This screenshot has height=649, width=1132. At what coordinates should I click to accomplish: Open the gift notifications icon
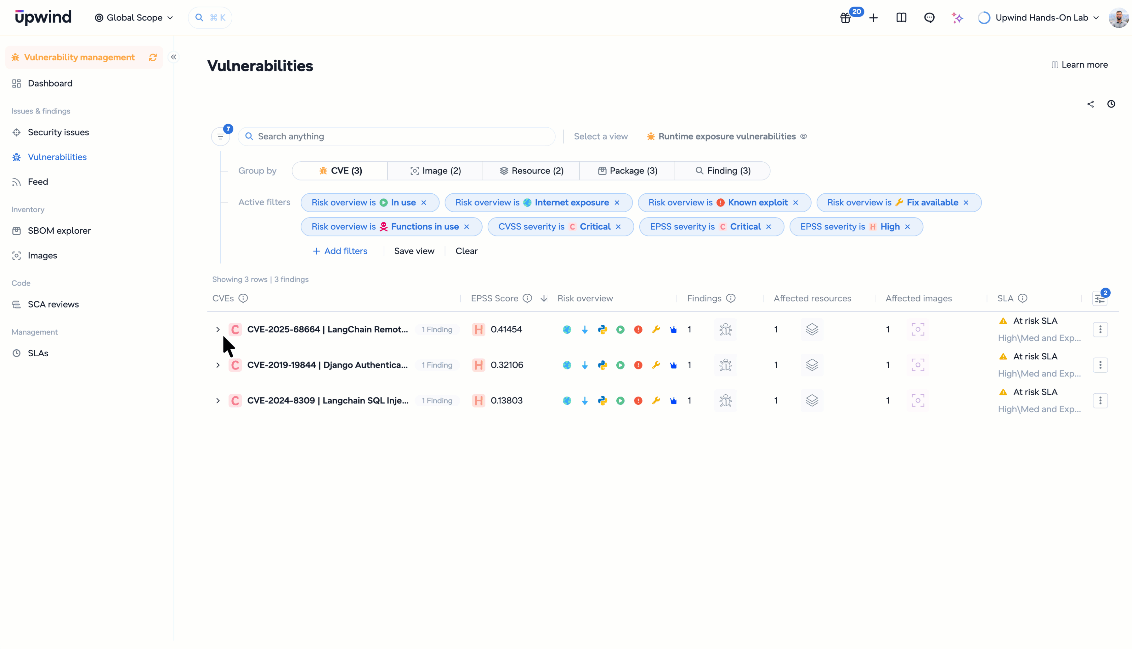tap(846, 18)
